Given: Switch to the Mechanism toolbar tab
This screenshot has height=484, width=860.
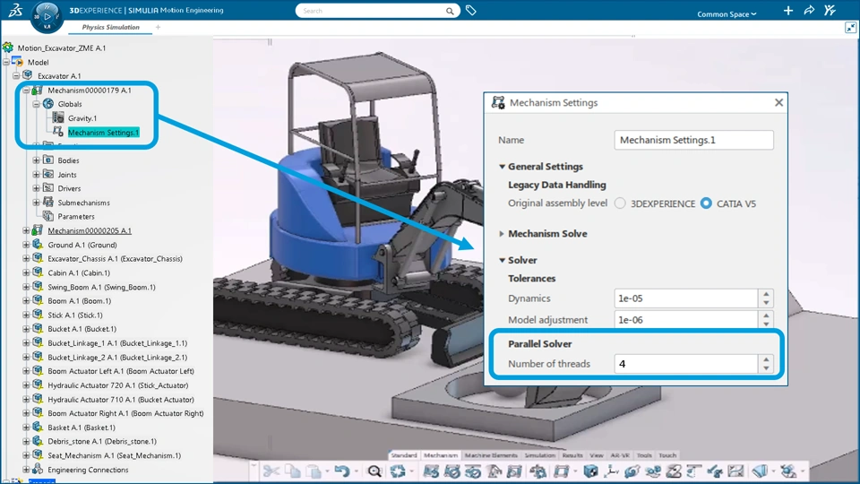Looking at the screenshot, I should click(x=441, y=455).
